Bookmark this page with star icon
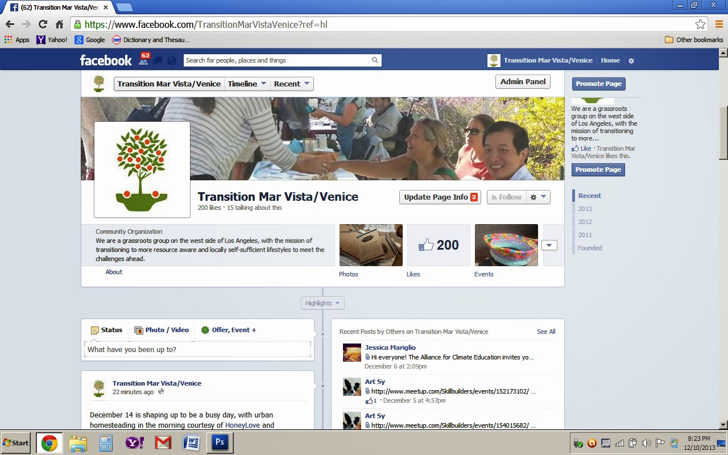The width and height of the screenshot is (728, 455). (700, 24)
